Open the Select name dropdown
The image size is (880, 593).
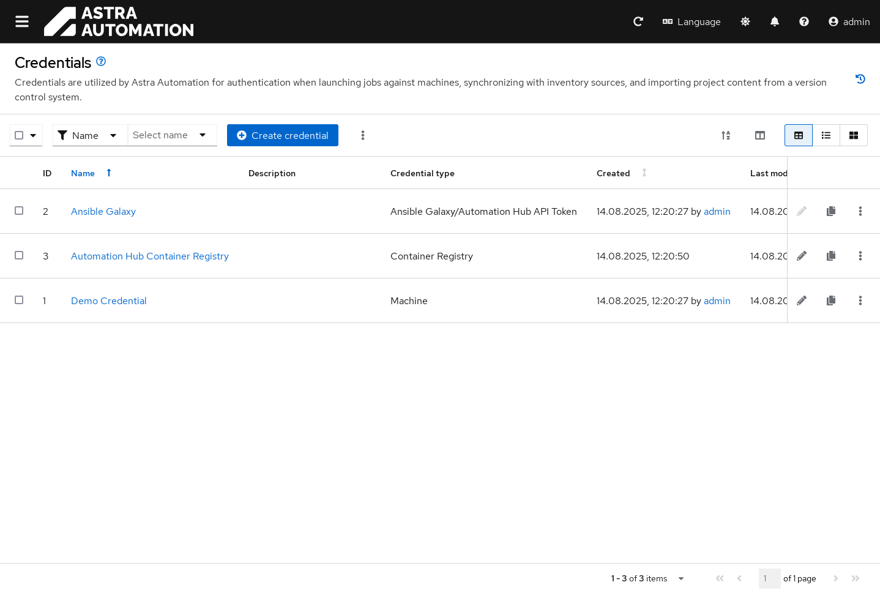[172, 135]
